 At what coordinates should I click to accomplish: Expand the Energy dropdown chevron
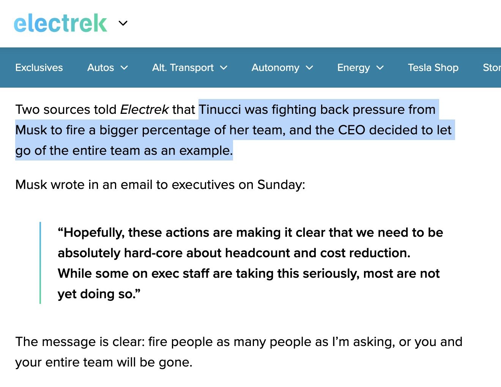click(380, 68)
